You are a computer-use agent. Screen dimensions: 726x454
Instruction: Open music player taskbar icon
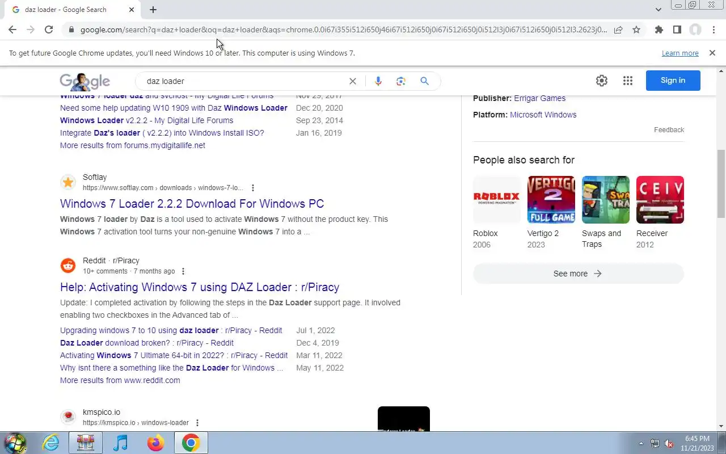[x=121, y=443]
